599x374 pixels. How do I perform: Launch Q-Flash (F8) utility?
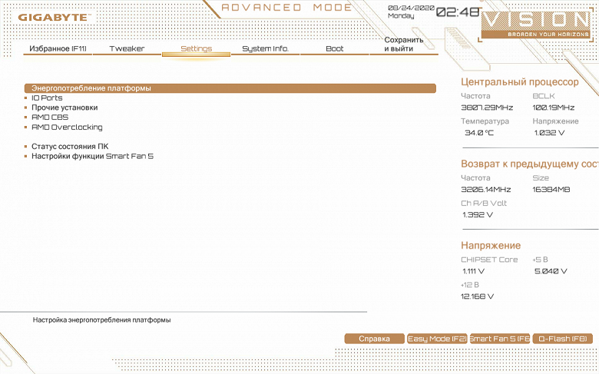[x=562, y=339]
